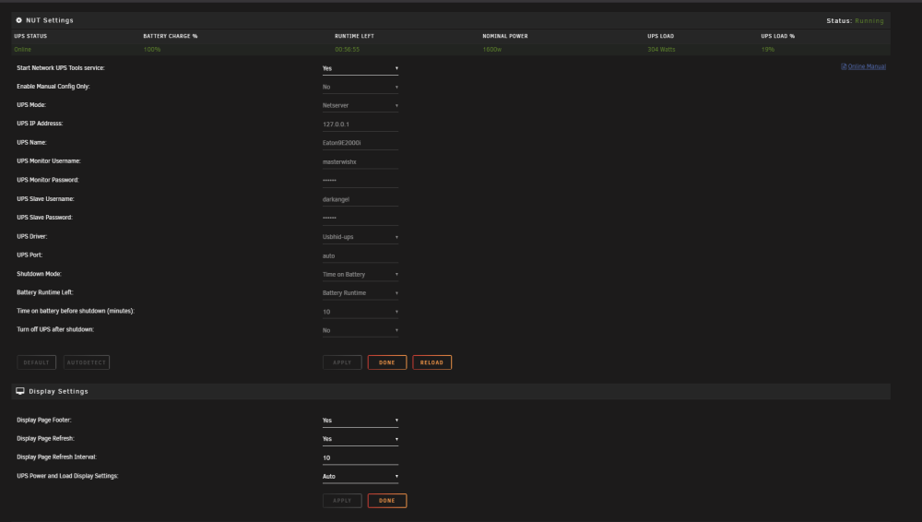Click the Display Page Refresh Interval field

pos(360,457)
